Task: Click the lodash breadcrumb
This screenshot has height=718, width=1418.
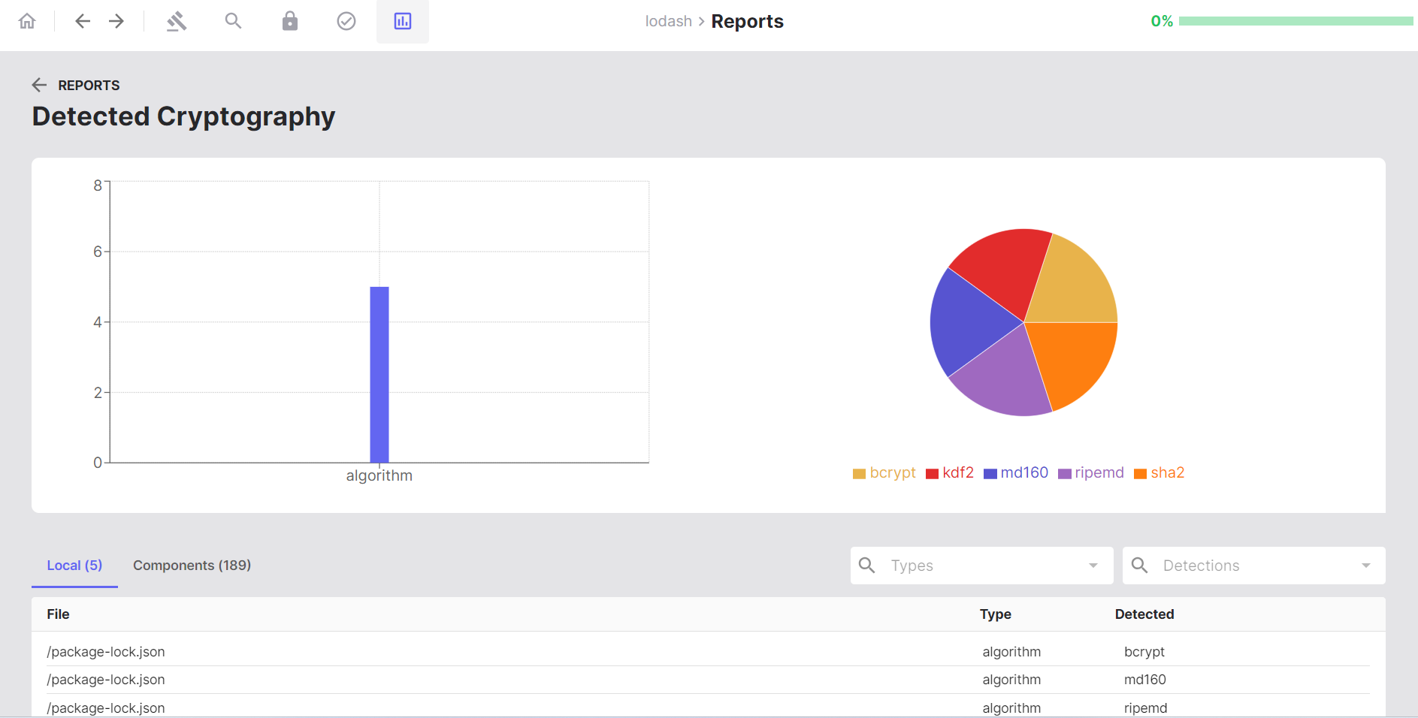Action: click(x=669, y=21)
